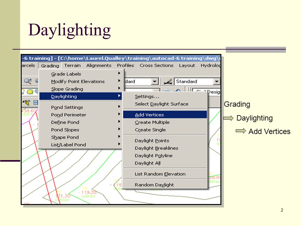Click the 121.30 elevation label in drawing

pos(63,196)
